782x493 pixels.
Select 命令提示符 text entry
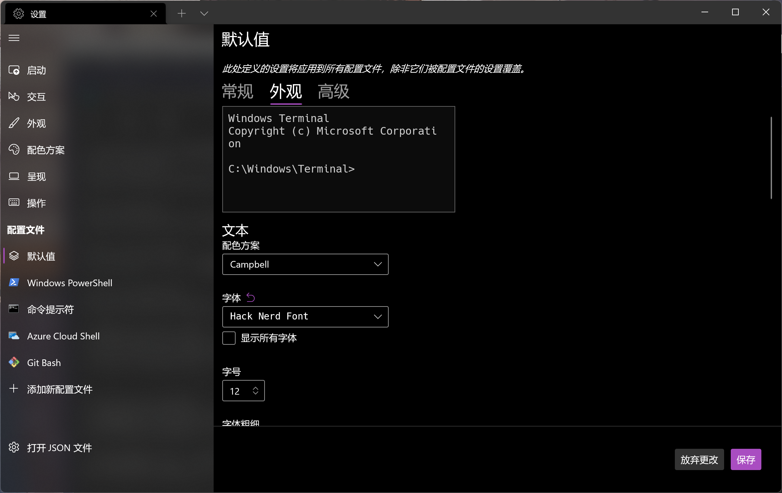click(50, 309)
